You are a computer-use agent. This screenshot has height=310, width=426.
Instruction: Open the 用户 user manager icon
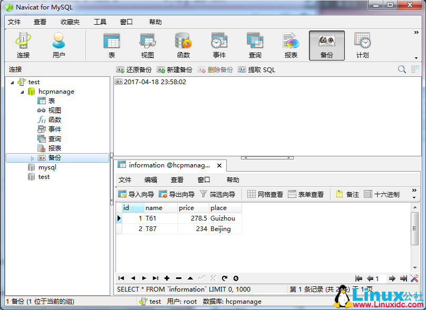[x=59, y=45]
